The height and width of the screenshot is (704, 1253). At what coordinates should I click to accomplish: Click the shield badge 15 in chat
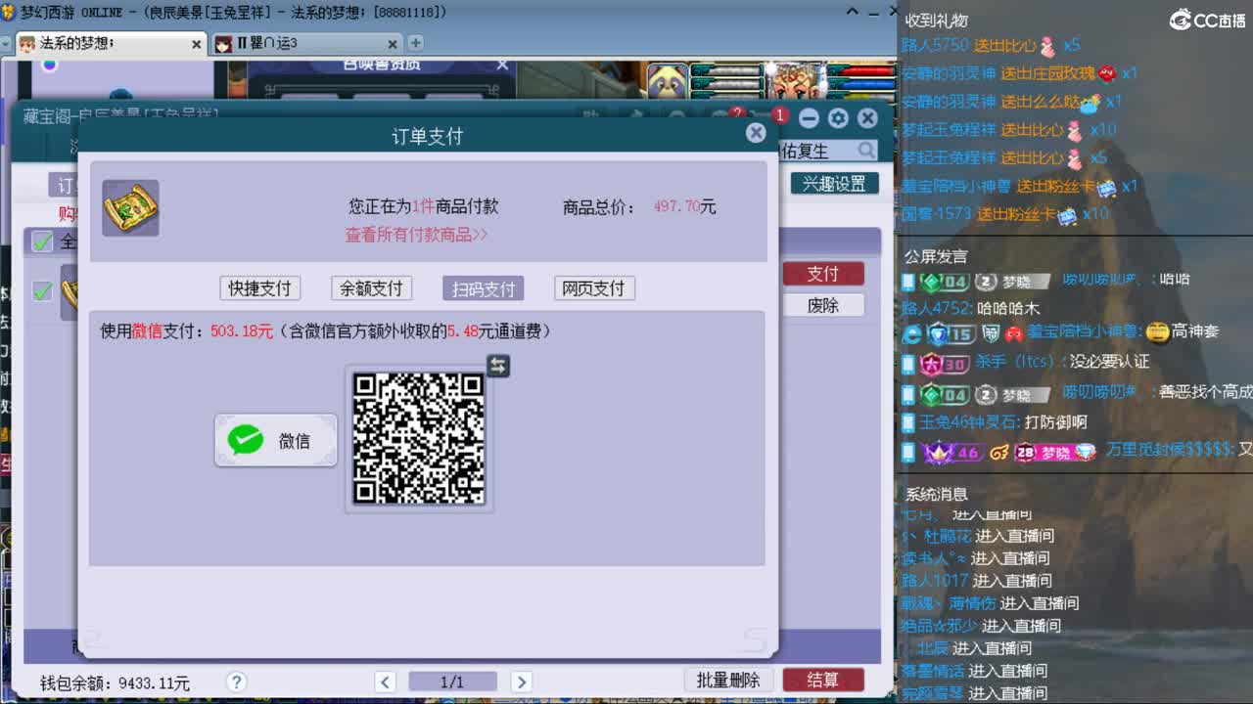click(x=951, y=333)
